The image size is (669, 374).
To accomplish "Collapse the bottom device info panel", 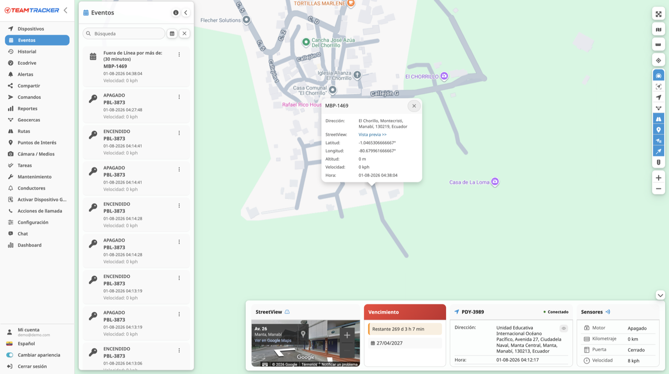I will click(660, 295).
